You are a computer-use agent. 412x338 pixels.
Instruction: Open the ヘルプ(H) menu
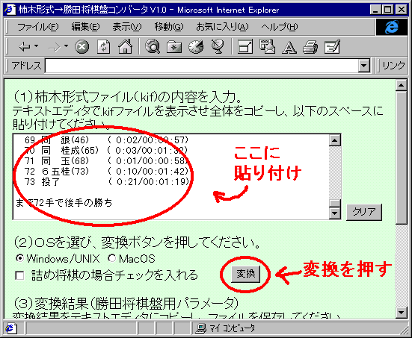(280, 27)
